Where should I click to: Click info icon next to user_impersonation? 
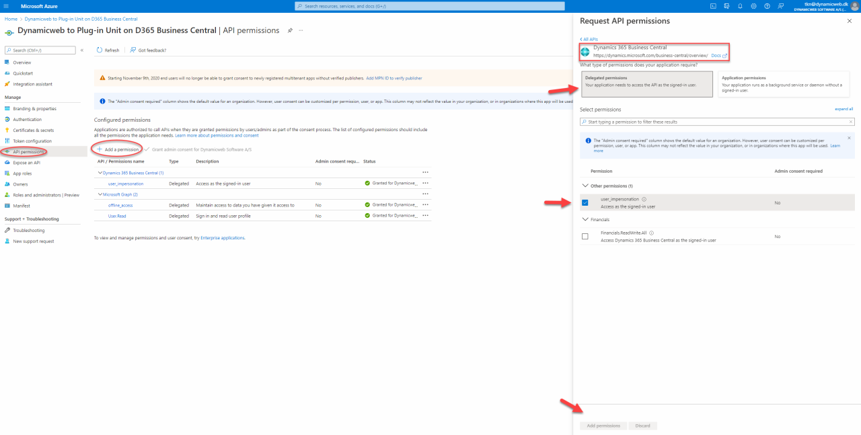point(644,199)
